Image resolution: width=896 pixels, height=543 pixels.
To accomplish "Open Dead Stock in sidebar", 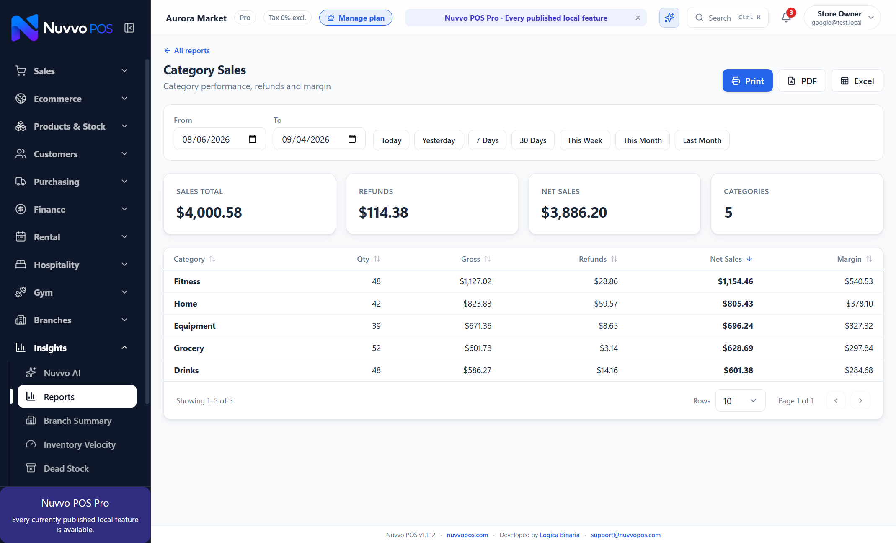I will pos(77,468).
